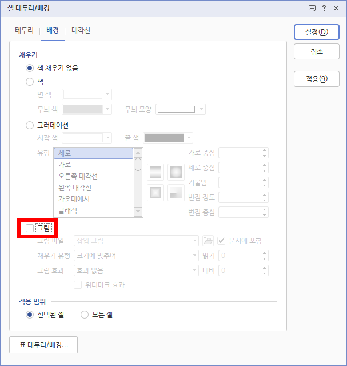
Task: Select 세로 in gradient type list
Action: pyautogui.click(x=93, y=153)
